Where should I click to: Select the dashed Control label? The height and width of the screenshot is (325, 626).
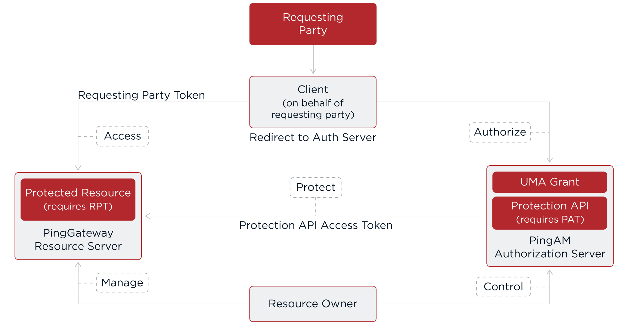[503, 287]
